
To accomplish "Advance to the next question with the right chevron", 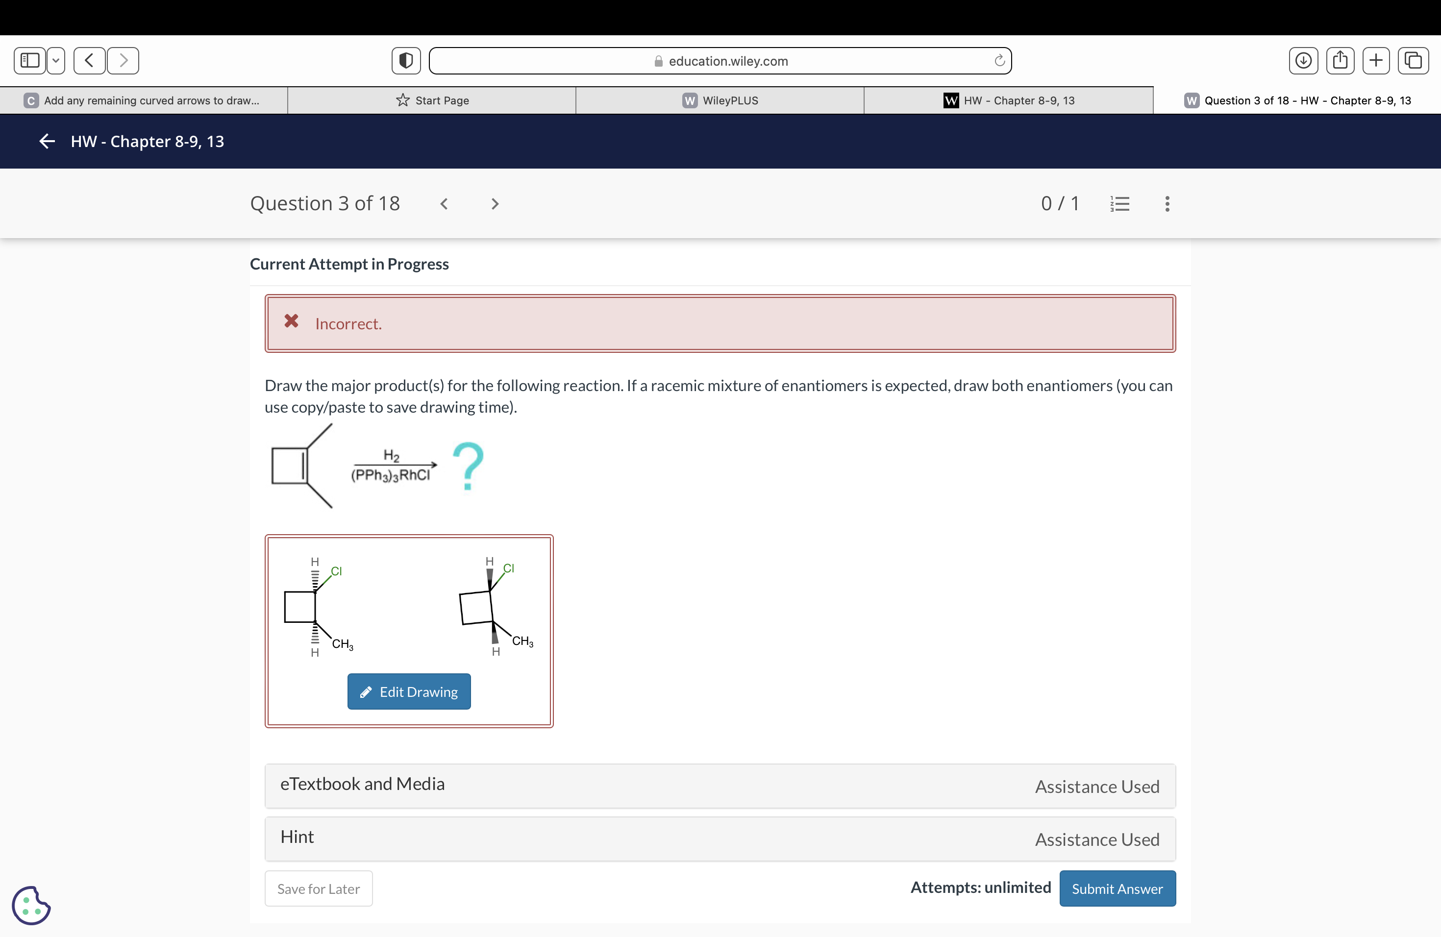I will click(495, 203).
